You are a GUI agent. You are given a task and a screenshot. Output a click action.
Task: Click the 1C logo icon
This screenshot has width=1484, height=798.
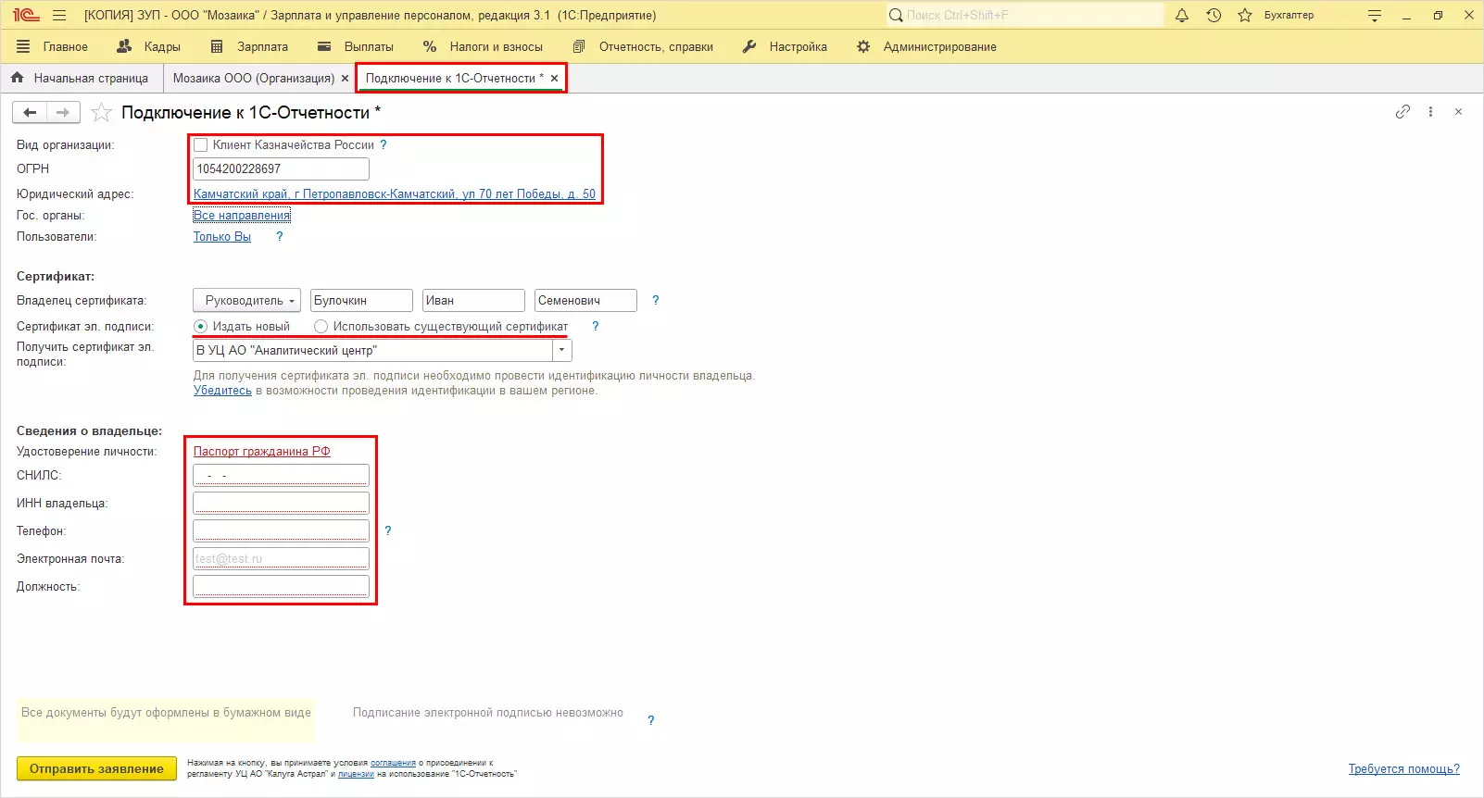click(26, 16)
